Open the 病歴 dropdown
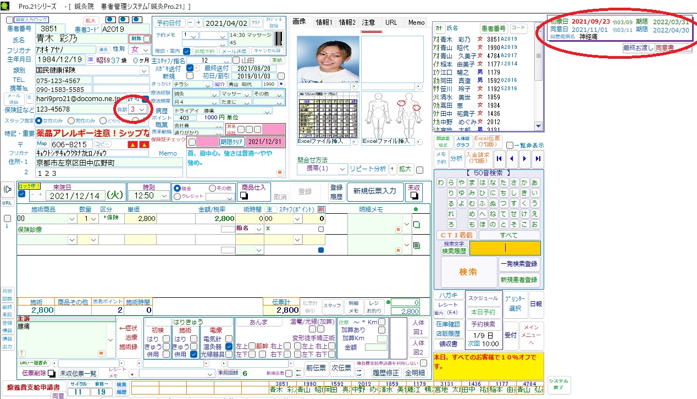Viewport: 697px width, 399px height. [x=268, y=110]
